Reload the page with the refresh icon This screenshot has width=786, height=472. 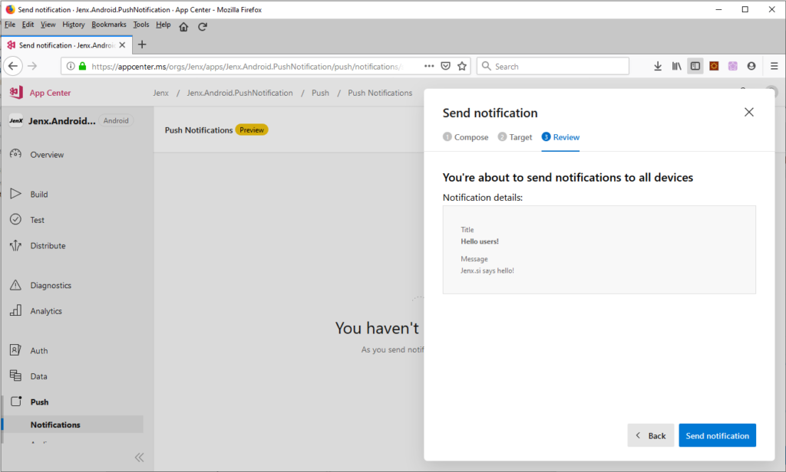point(203,27)
